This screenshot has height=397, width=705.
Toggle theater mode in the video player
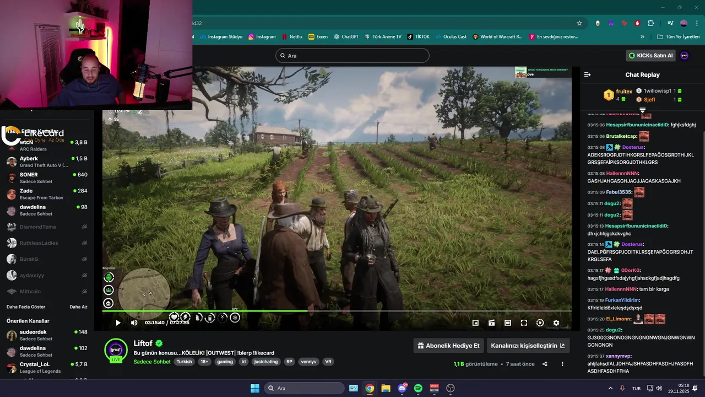(507, 323)
